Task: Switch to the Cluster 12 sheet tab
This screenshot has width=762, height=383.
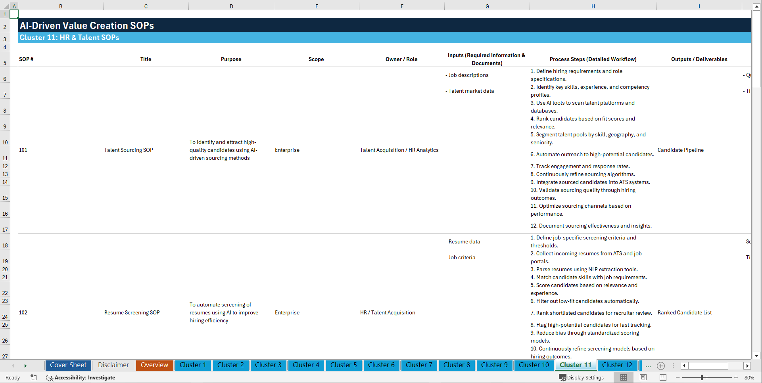Action: pyautogui.click(x=617, y=365)
